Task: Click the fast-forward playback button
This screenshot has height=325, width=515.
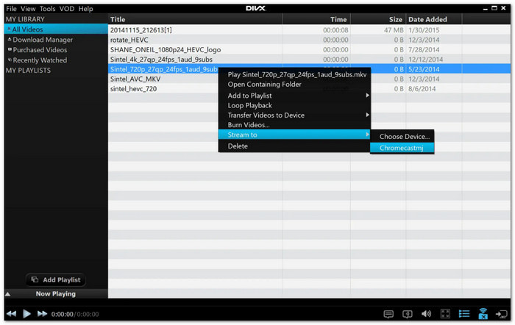Action: coord(42,314)
